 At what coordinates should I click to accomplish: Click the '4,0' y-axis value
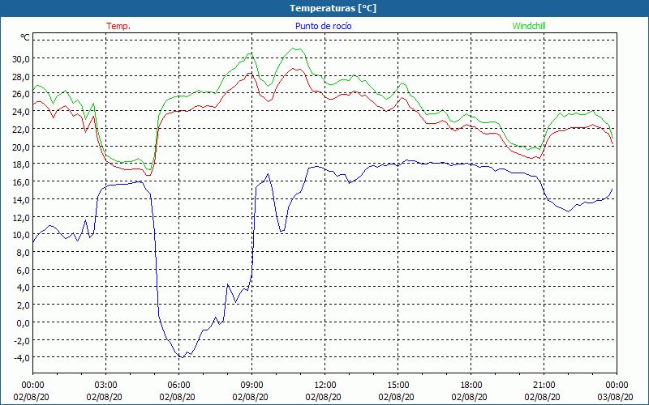coord(23,288)
